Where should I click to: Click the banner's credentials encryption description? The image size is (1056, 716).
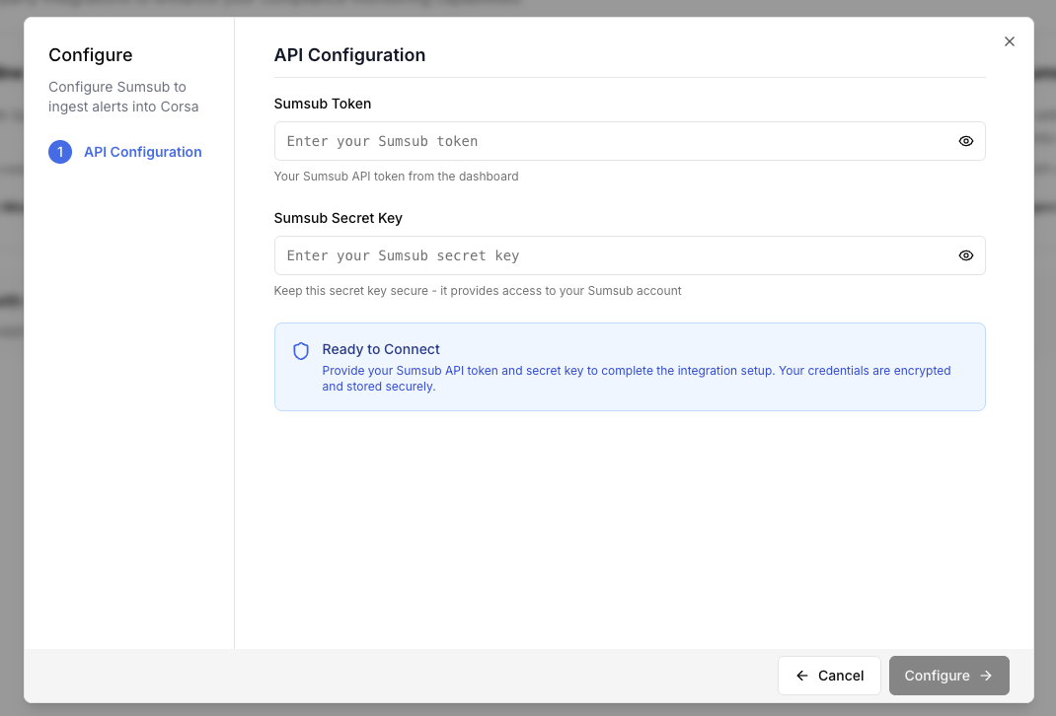(636, 379)
